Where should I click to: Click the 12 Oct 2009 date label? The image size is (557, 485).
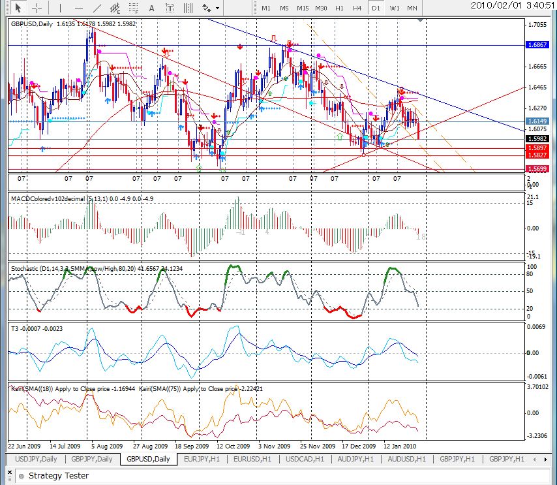point(233,446)
